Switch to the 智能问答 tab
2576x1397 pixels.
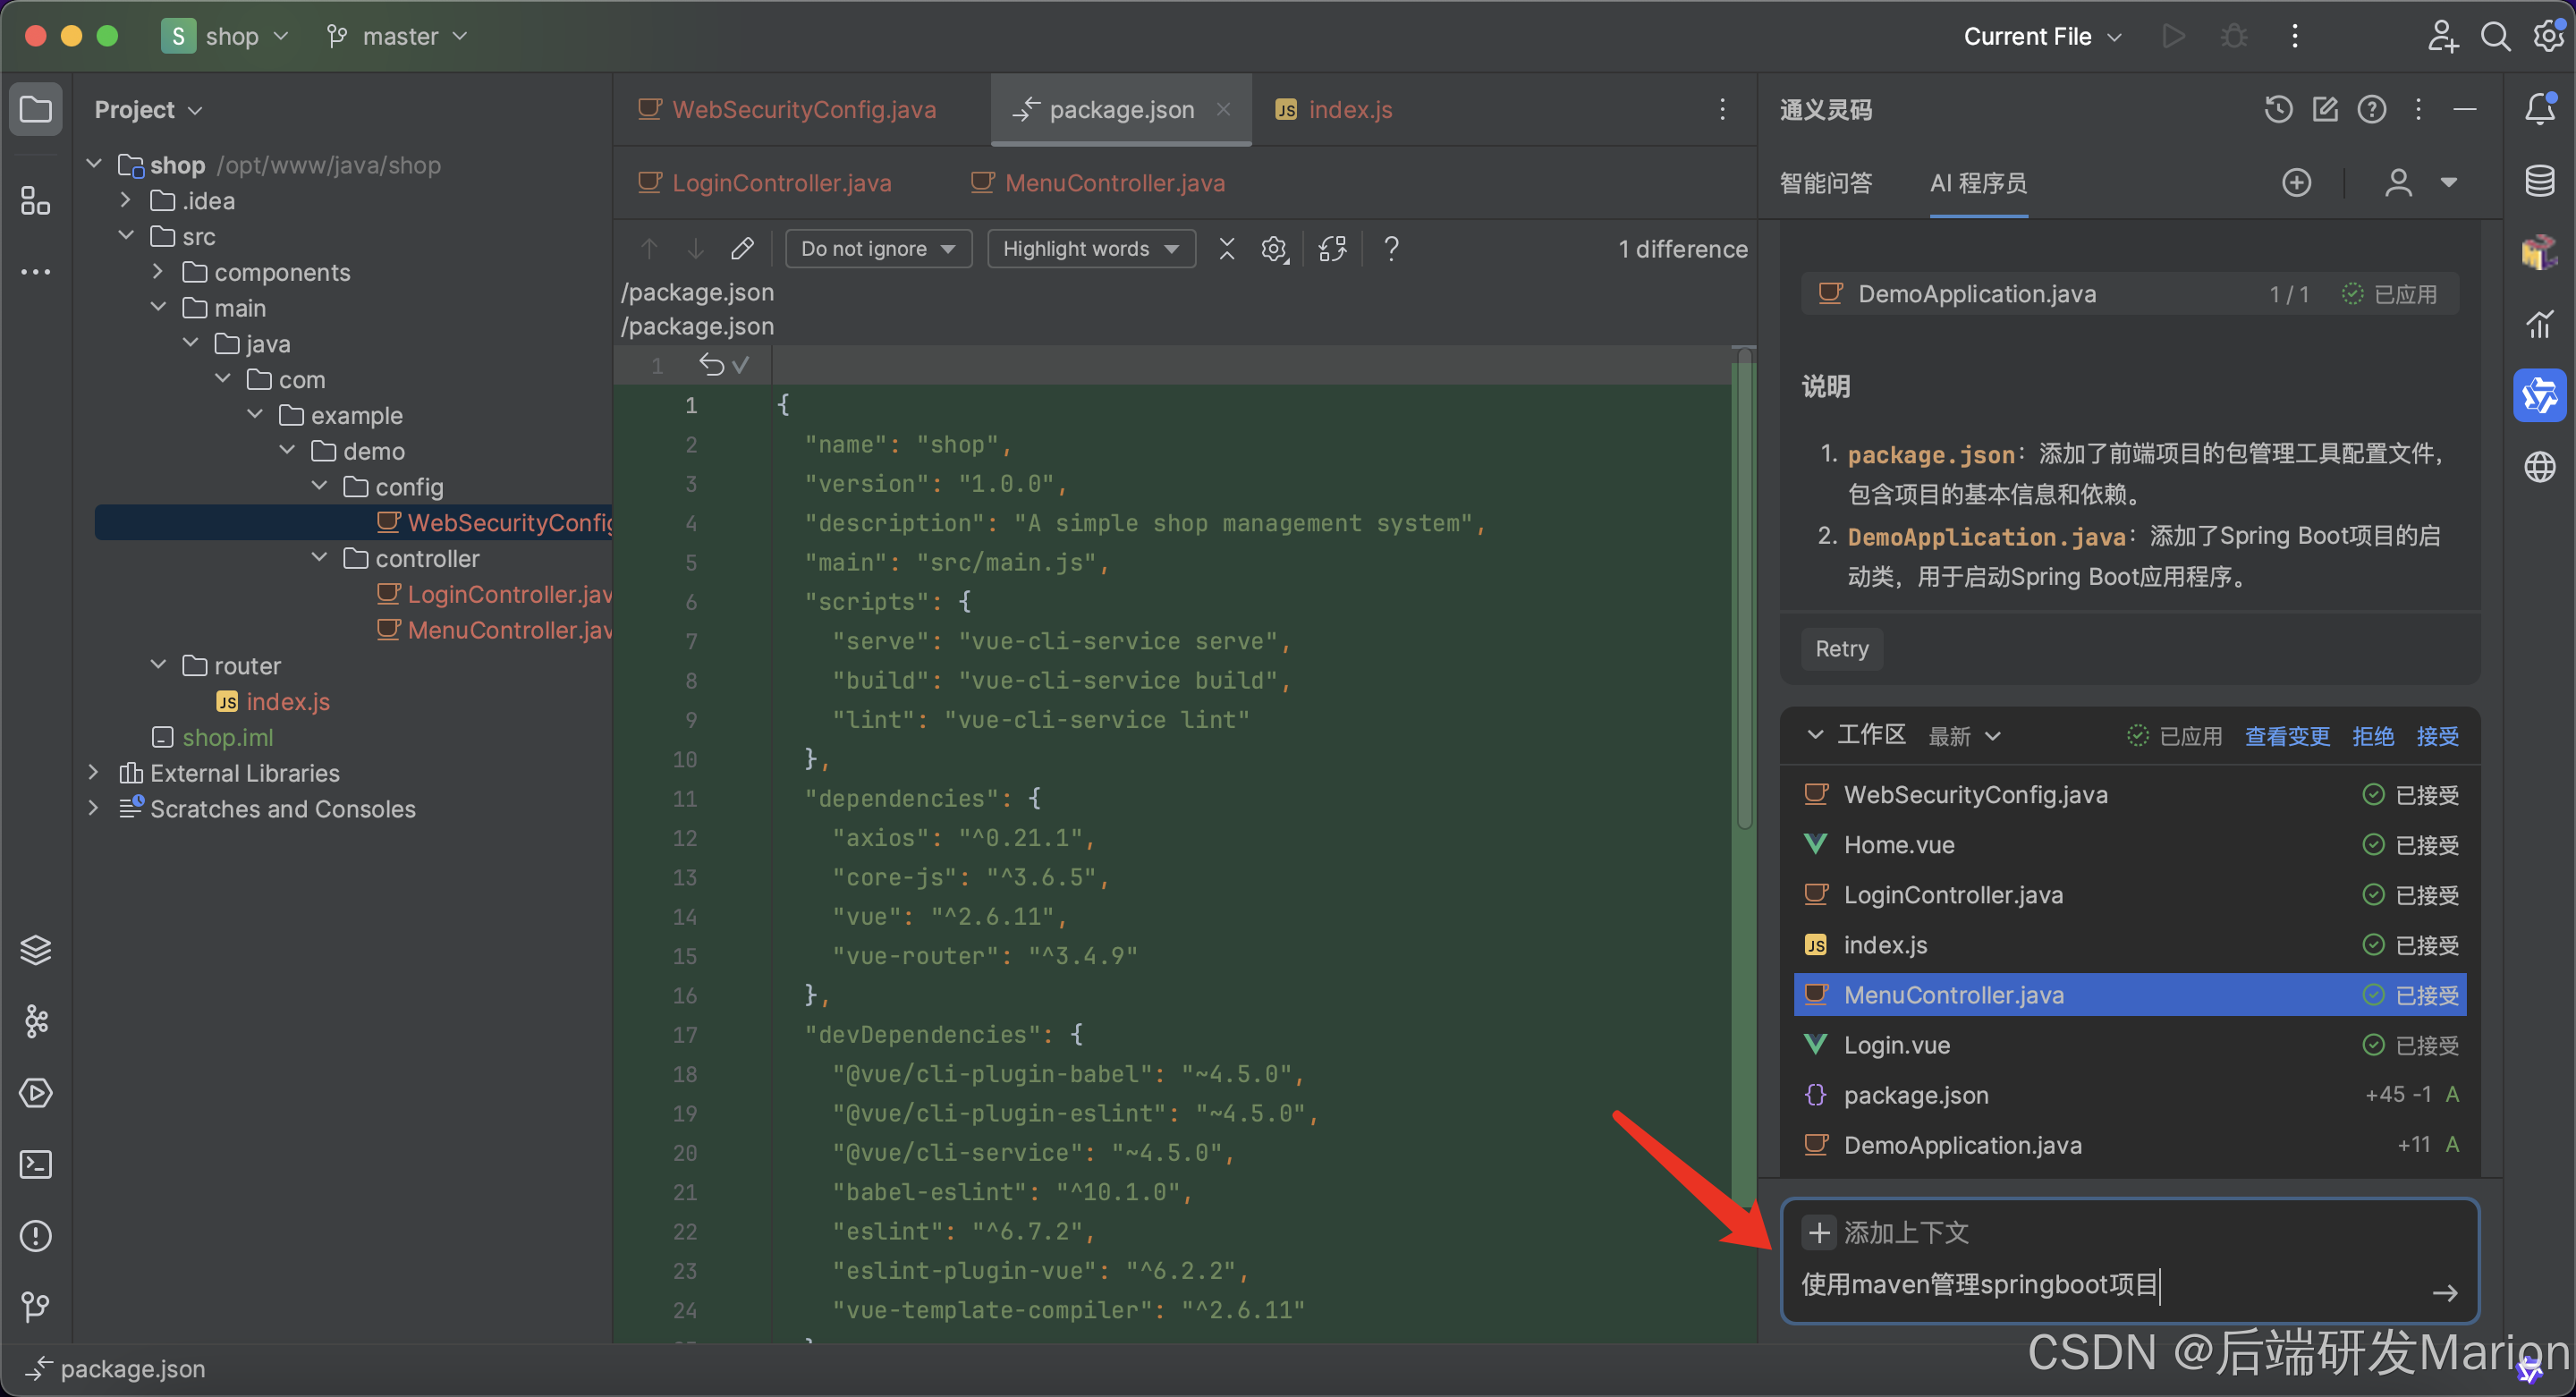(1825, 183)
